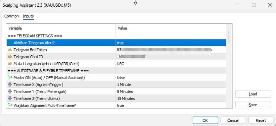This screenshot has height=126, width=276.
Task: Select 'Timeframe Z (Trend Utama)' variable name
Action: [x=37, y=99]
